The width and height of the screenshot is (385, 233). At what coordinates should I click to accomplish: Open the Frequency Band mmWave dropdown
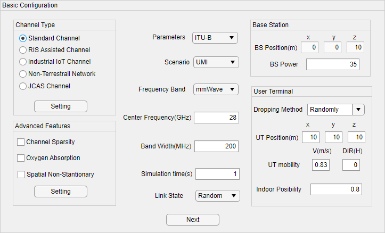pos(216,89)
